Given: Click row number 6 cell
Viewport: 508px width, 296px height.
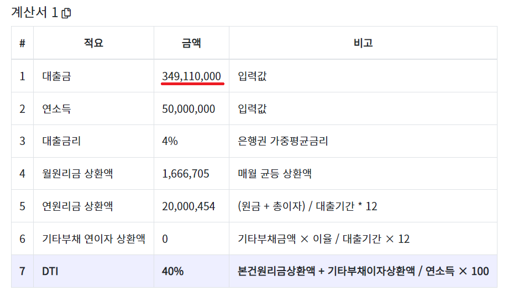Looking at the screenshot, I should click(x=22, y=239).
